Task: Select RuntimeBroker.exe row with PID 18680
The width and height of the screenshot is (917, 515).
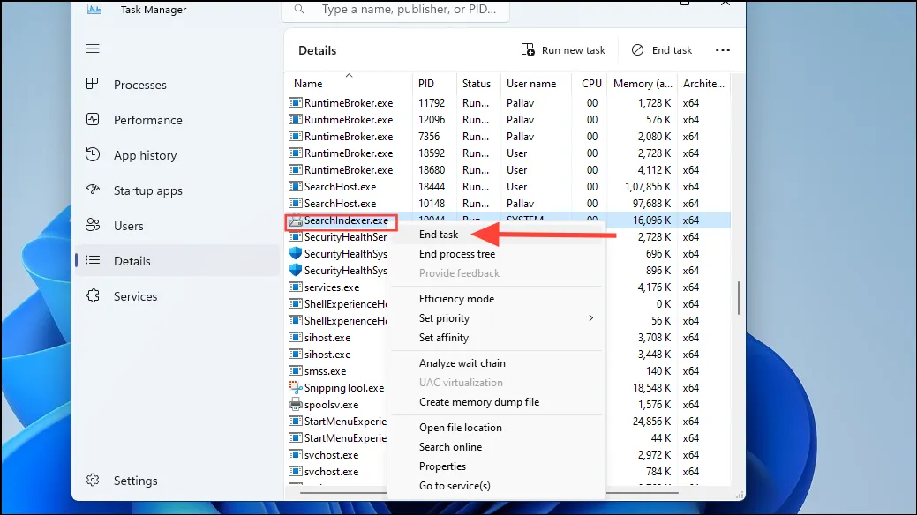Action: click(507, 170)
